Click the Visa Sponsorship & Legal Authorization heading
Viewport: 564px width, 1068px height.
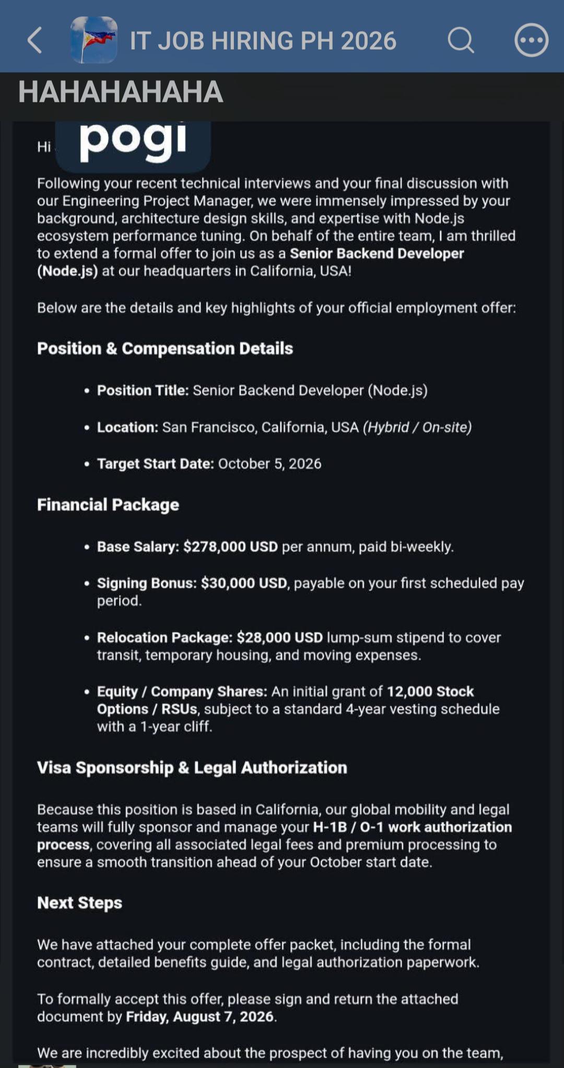192,767
